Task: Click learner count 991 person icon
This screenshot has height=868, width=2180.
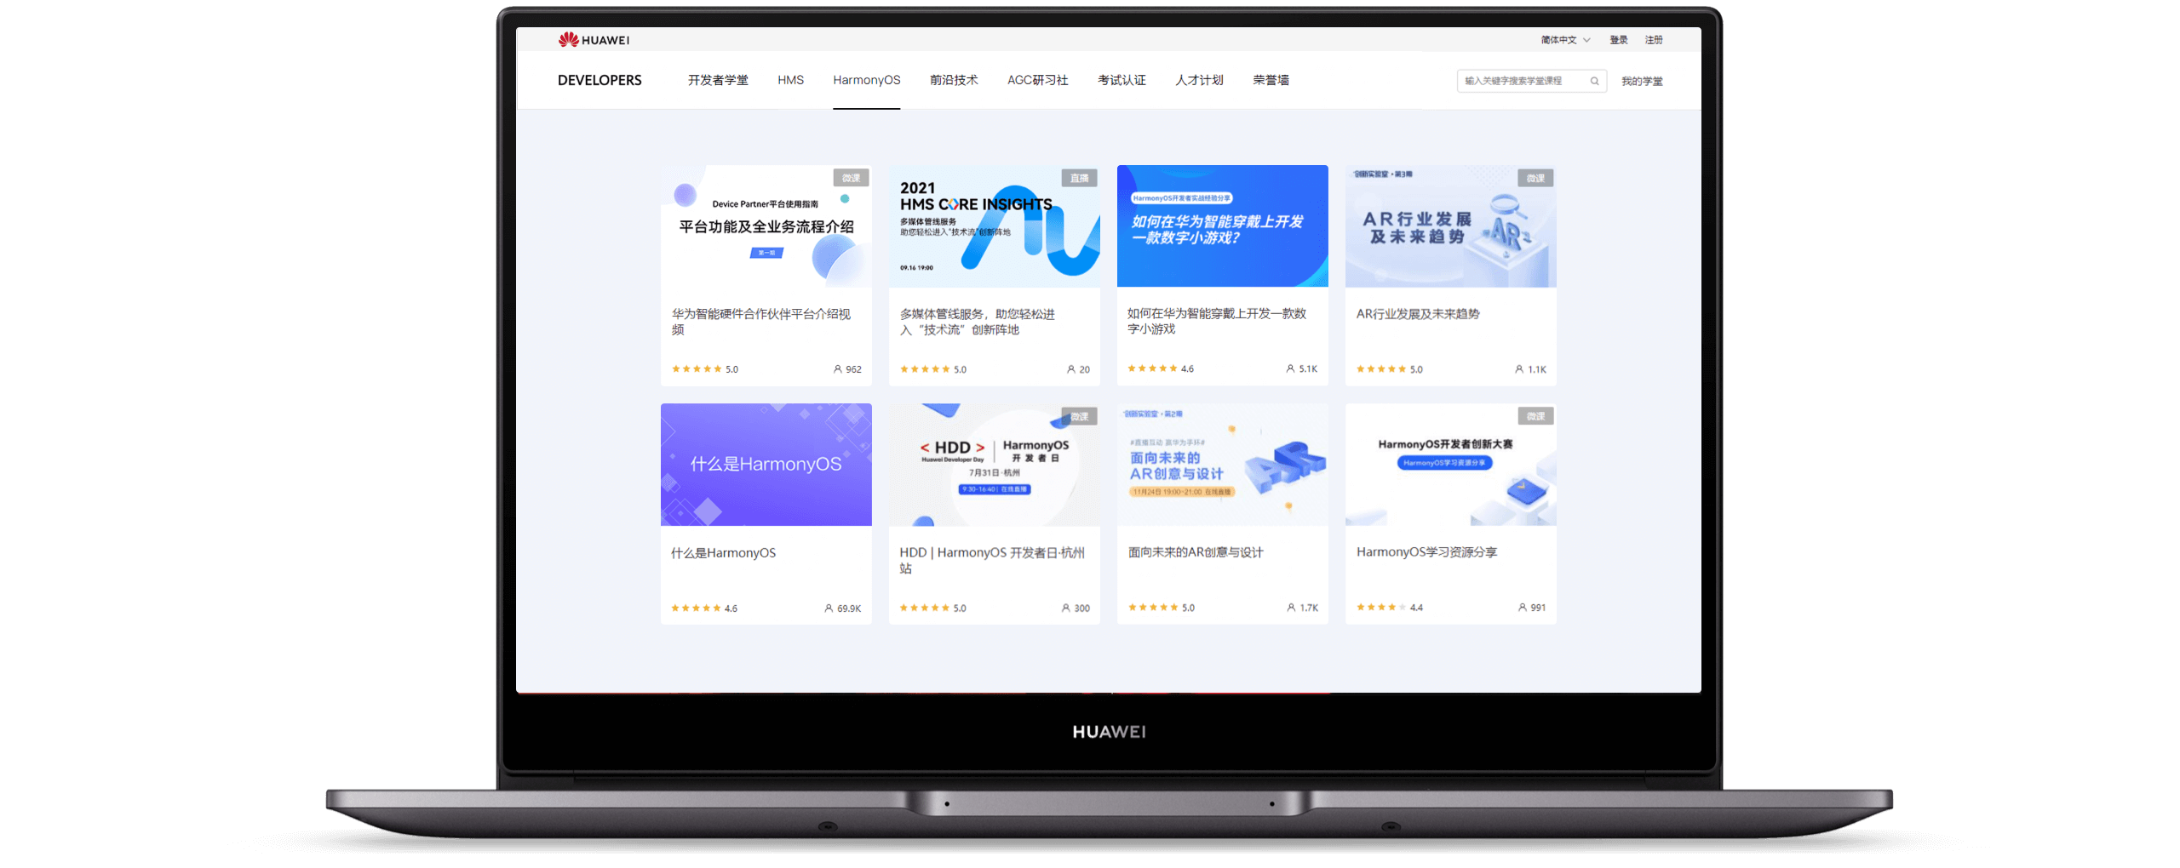Action: click(x=1522, y=608)
